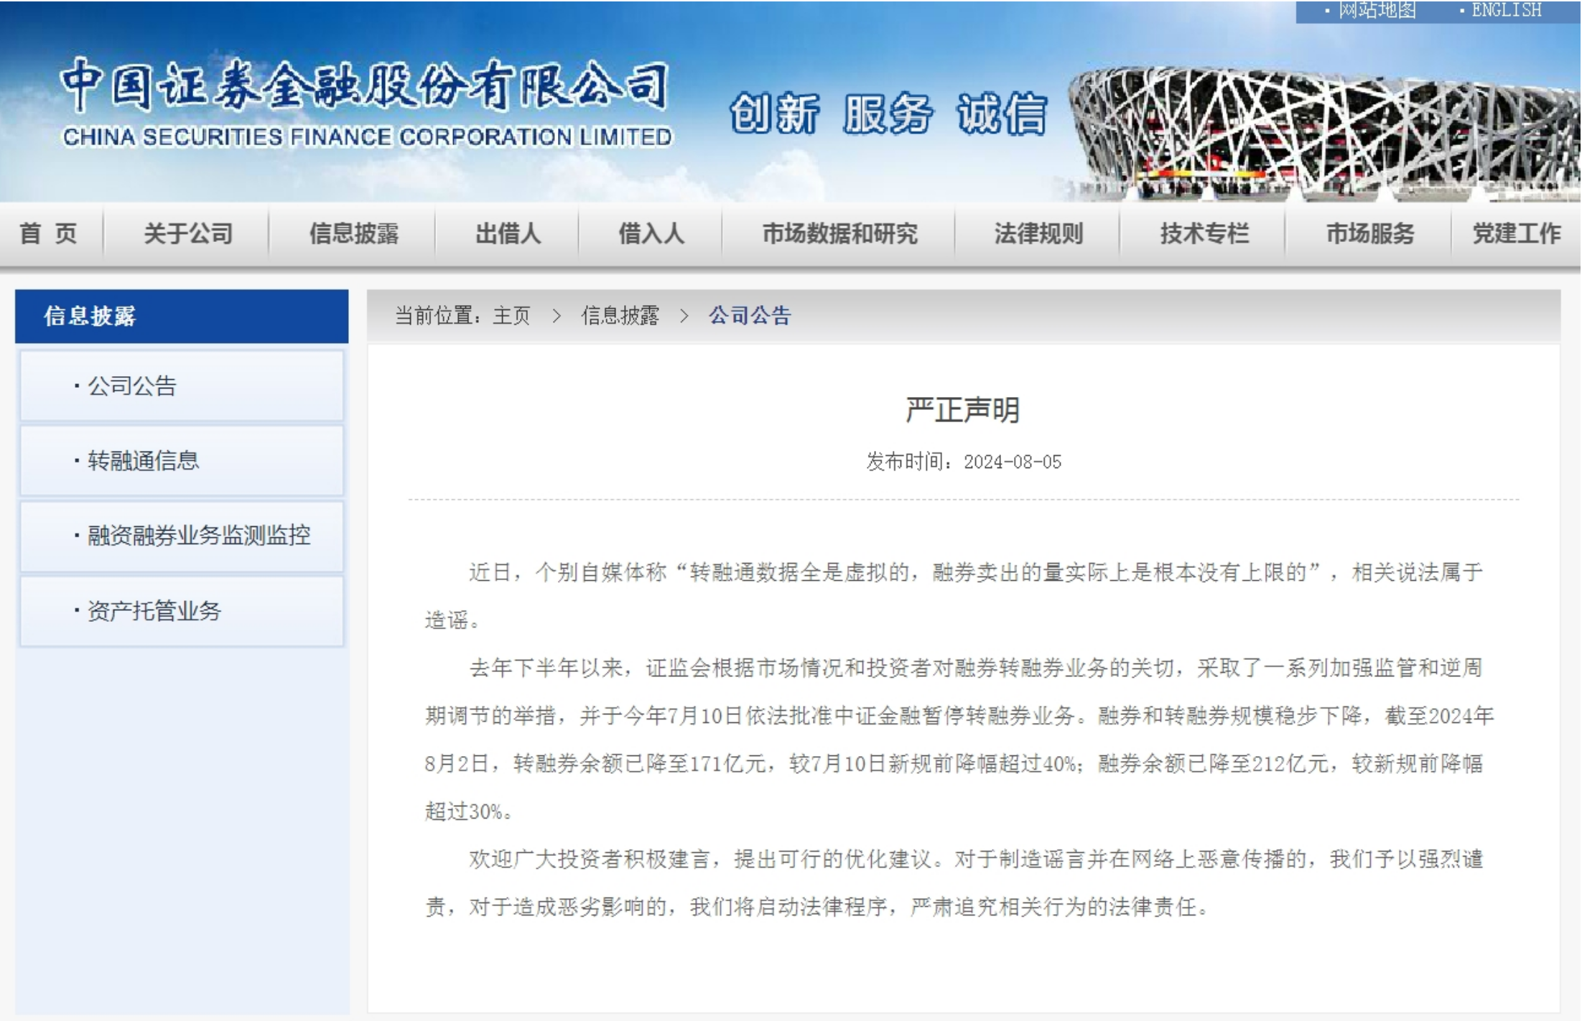Select 资产托管业务 in the sidebar
Screen dimensions: 1582x1021
click(182, 610)
